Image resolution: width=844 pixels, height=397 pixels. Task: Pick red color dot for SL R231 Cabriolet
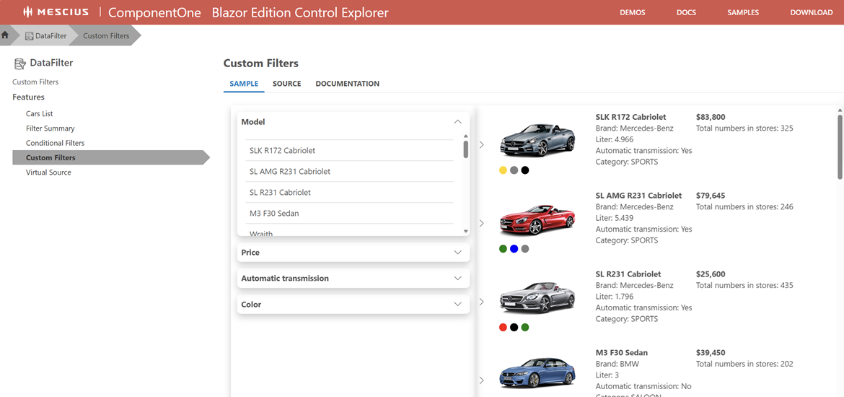pos(504,327)
